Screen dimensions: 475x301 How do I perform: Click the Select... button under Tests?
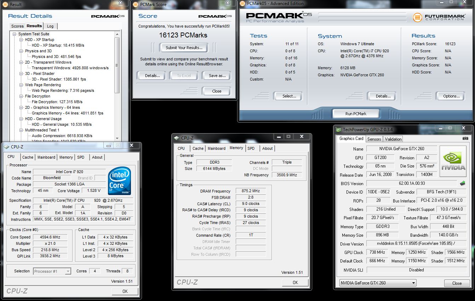coord(289,96)
